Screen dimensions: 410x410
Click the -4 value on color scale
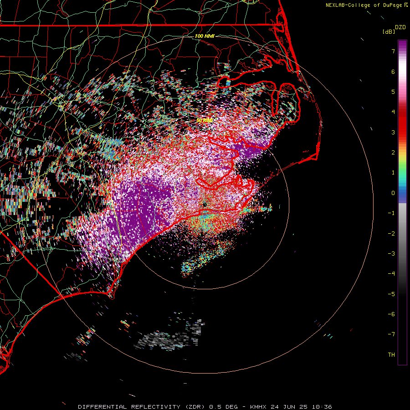point(391,274)
